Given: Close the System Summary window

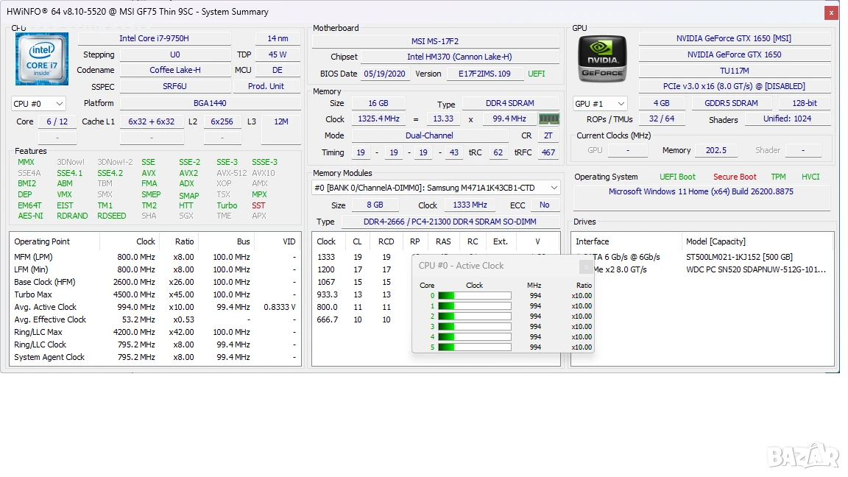Looking at the screenshot, I should click(x=831, y=12).
